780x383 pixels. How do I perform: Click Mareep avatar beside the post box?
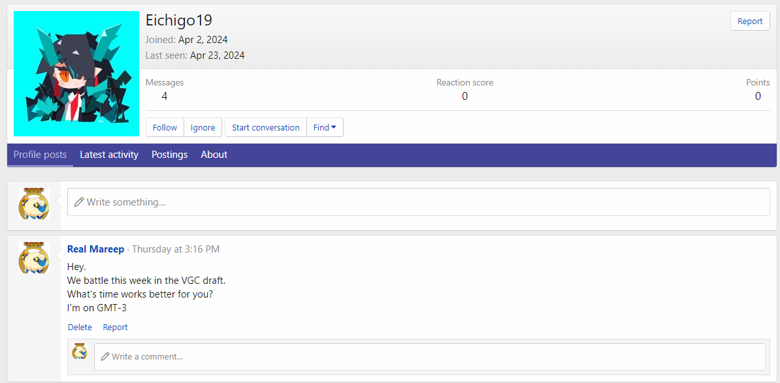click(x=33, y=204)
